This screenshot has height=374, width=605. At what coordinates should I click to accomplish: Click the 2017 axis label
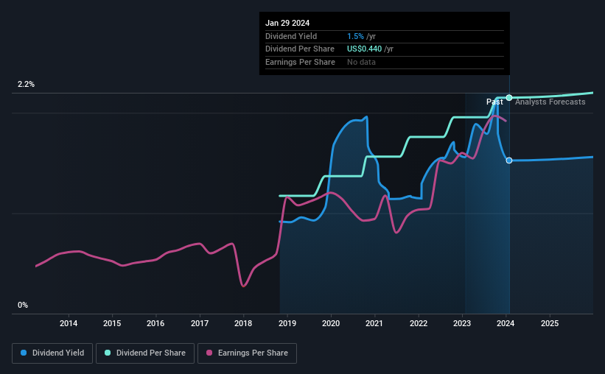(x=200, y=323)
